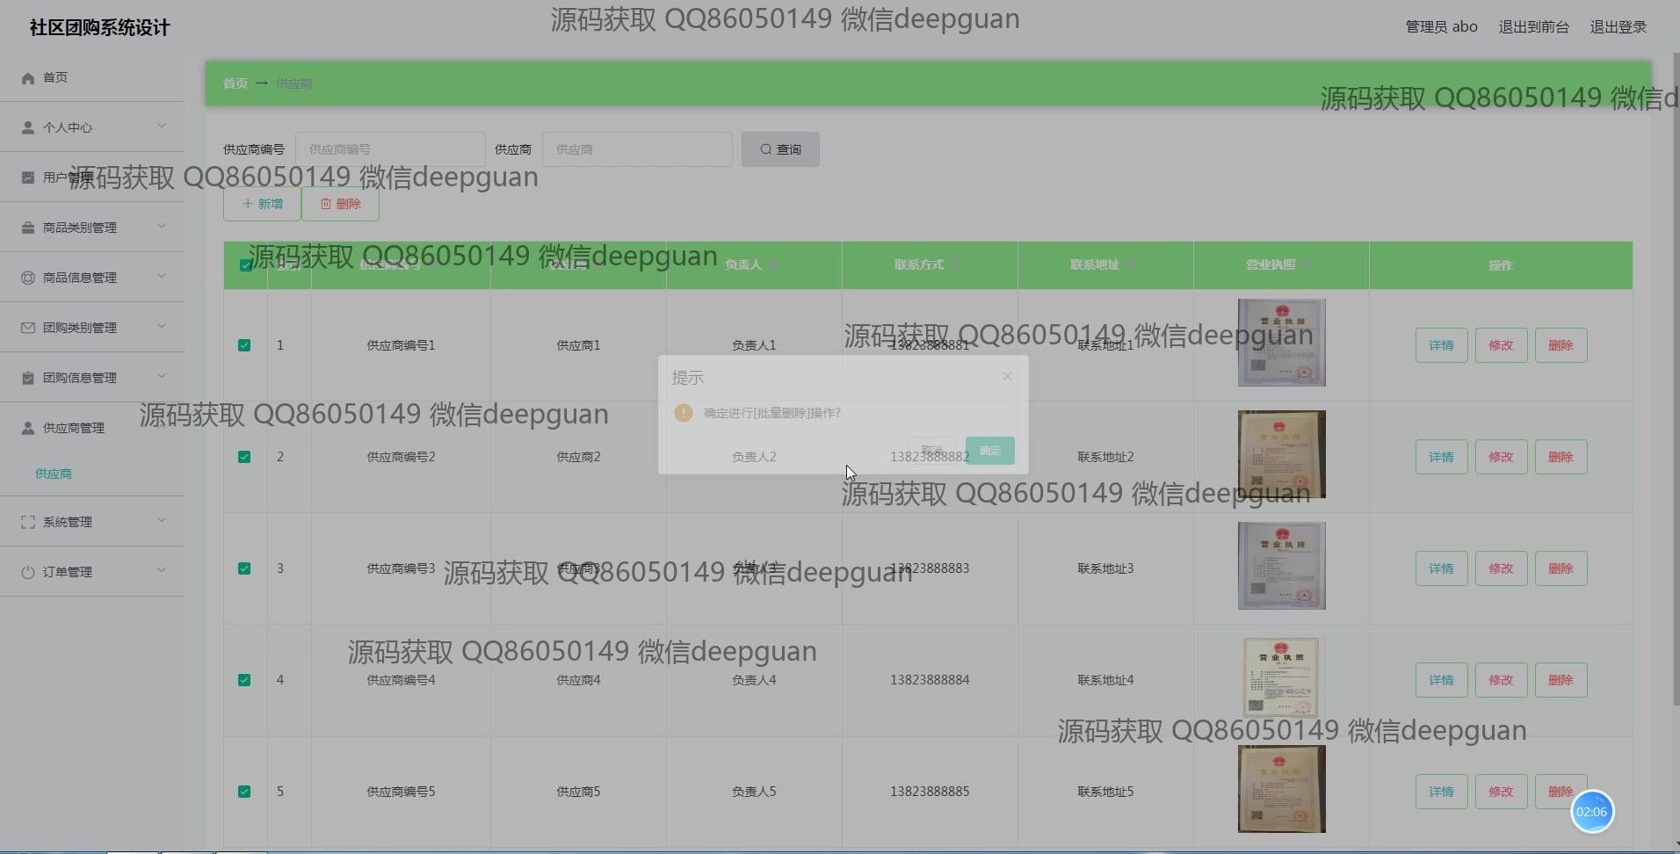The height and width of the screenshot is (854, 1680).
Task: Uncheck the checkbox for row 供应商编号2
Action: pyautogui.click(x=244, y=457)
